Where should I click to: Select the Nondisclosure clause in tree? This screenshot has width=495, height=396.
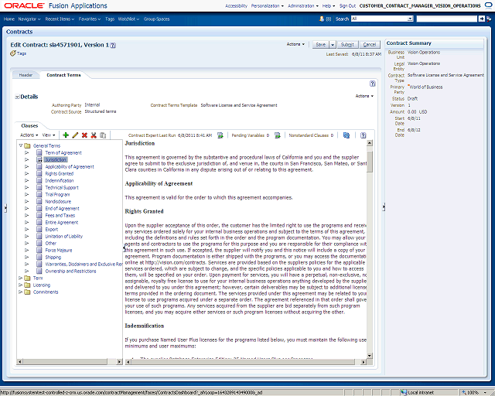pyautogui.click(x=58, y=201)
